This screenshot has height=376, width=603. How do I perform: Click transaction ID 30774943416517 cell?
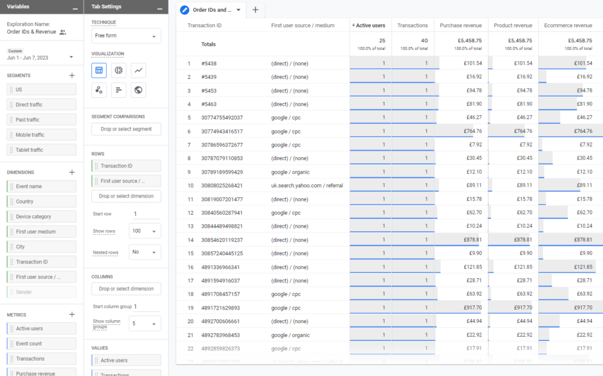pos(222,131)
